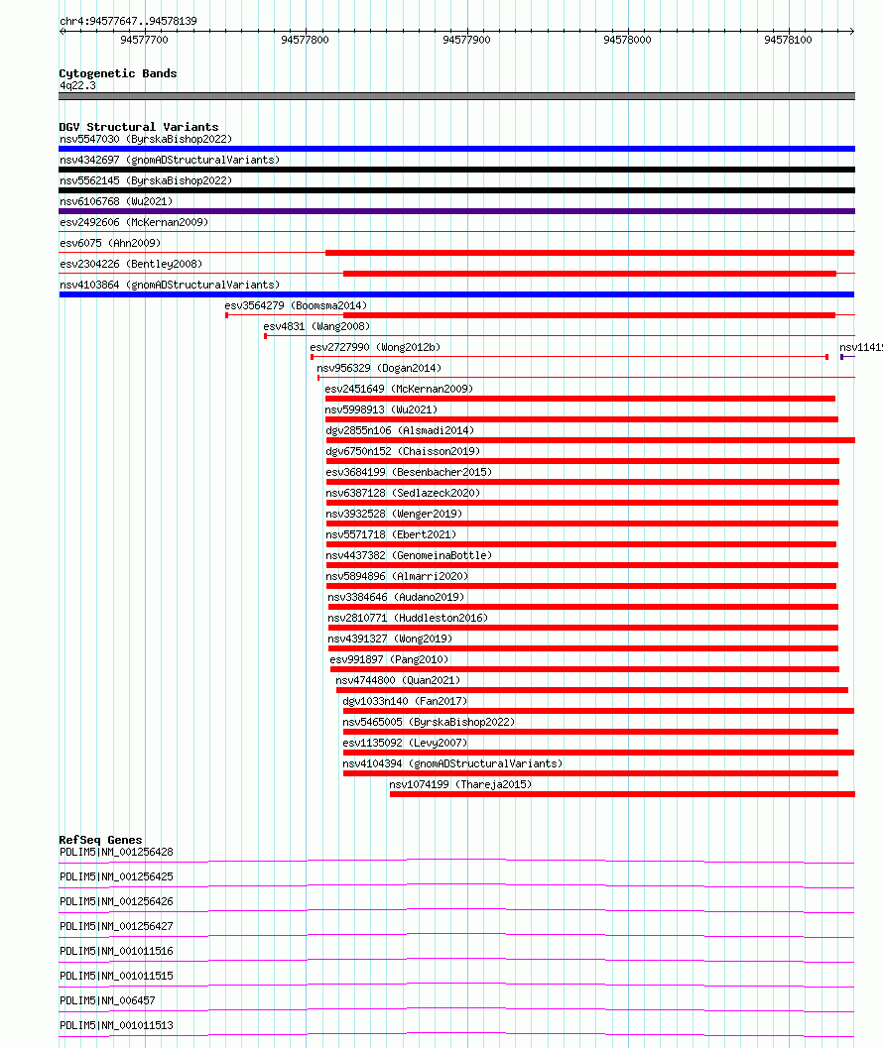Select the nsv5998913 (Wu2021) label
Screen dimensions: 883x1048
tap(381, 409)
